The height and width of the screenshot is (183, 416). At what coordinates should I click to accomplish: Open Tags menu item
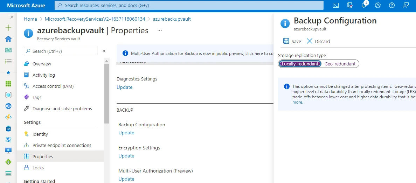coord(60,97)
